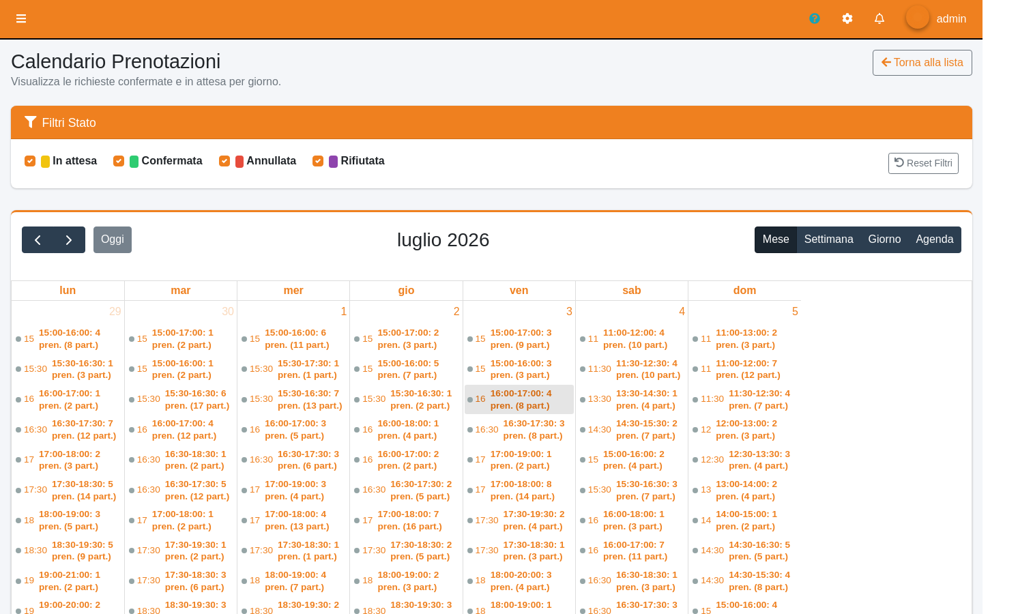Click the Filtri Stato funnel icon
Screen dimensions: 1033x614
(x=30, y=122)
